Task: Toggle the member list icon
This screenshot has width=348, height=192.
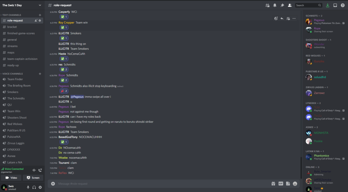Action: (x=290, y=5)
